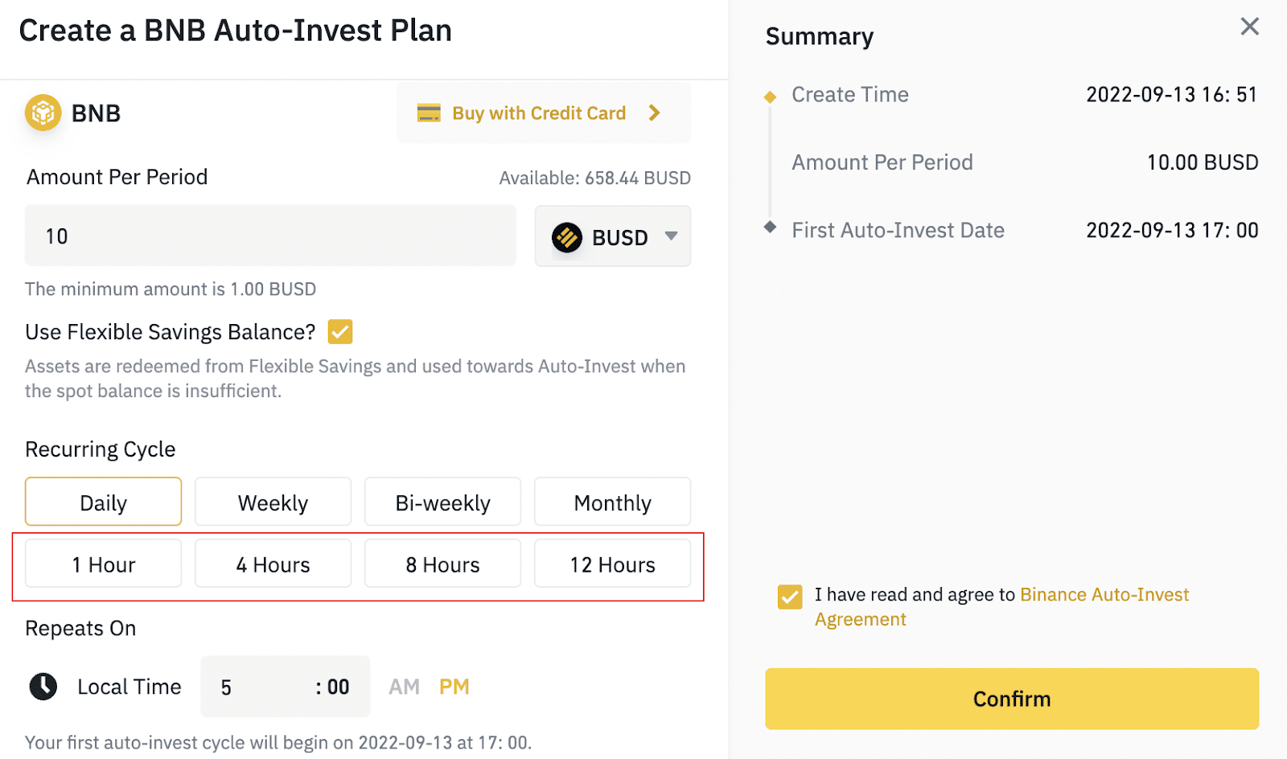
Task: Open the minutes selector showing 00
Action: point(333,687)
